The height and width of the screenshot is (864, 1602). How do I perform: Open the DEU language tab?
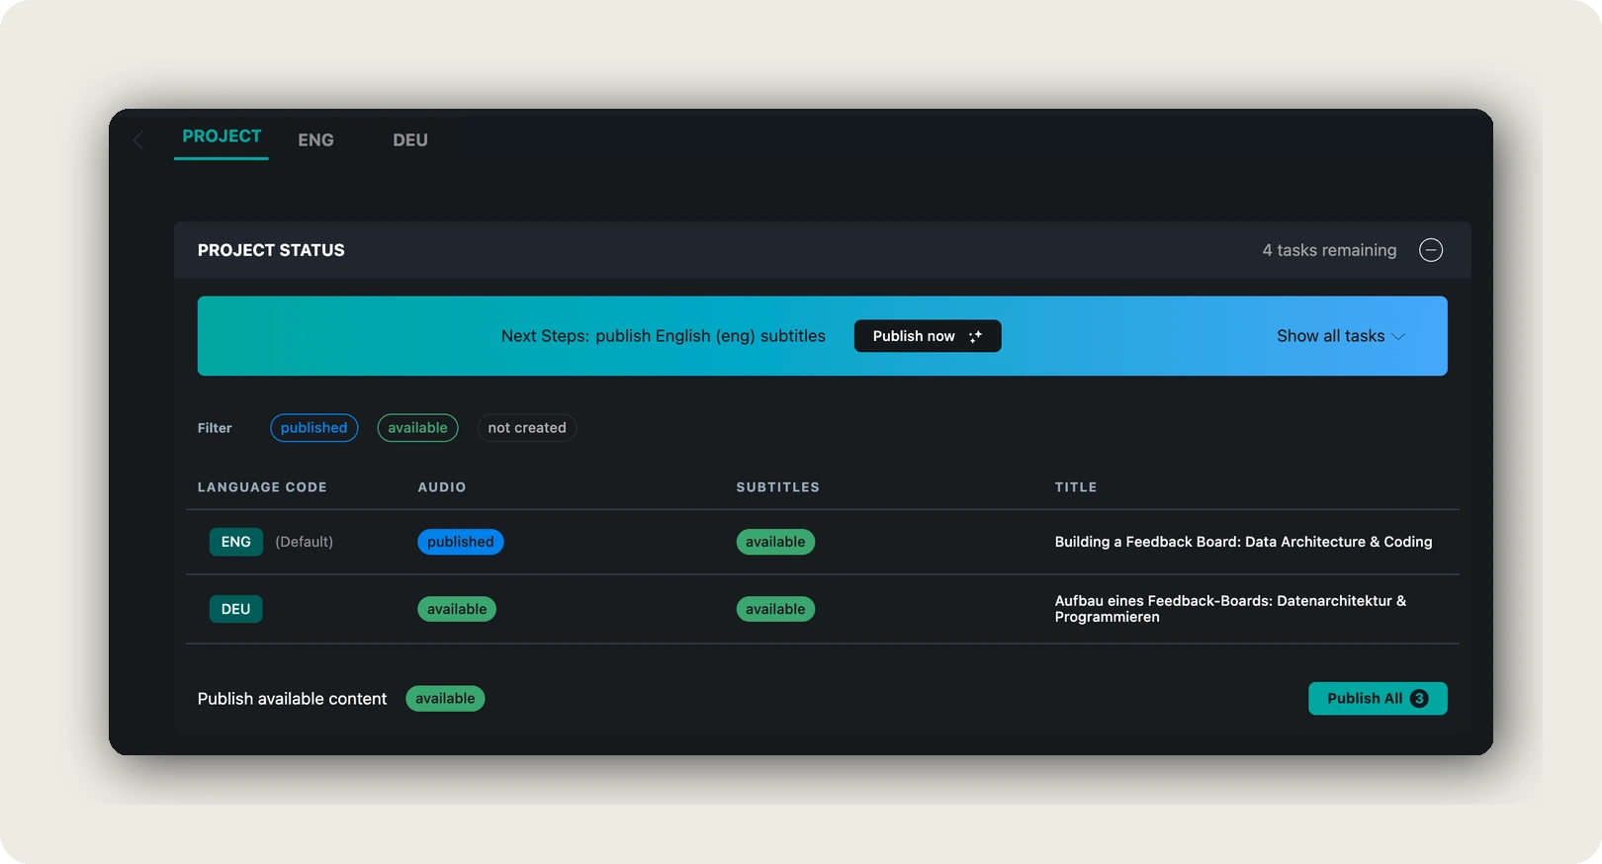410,140
